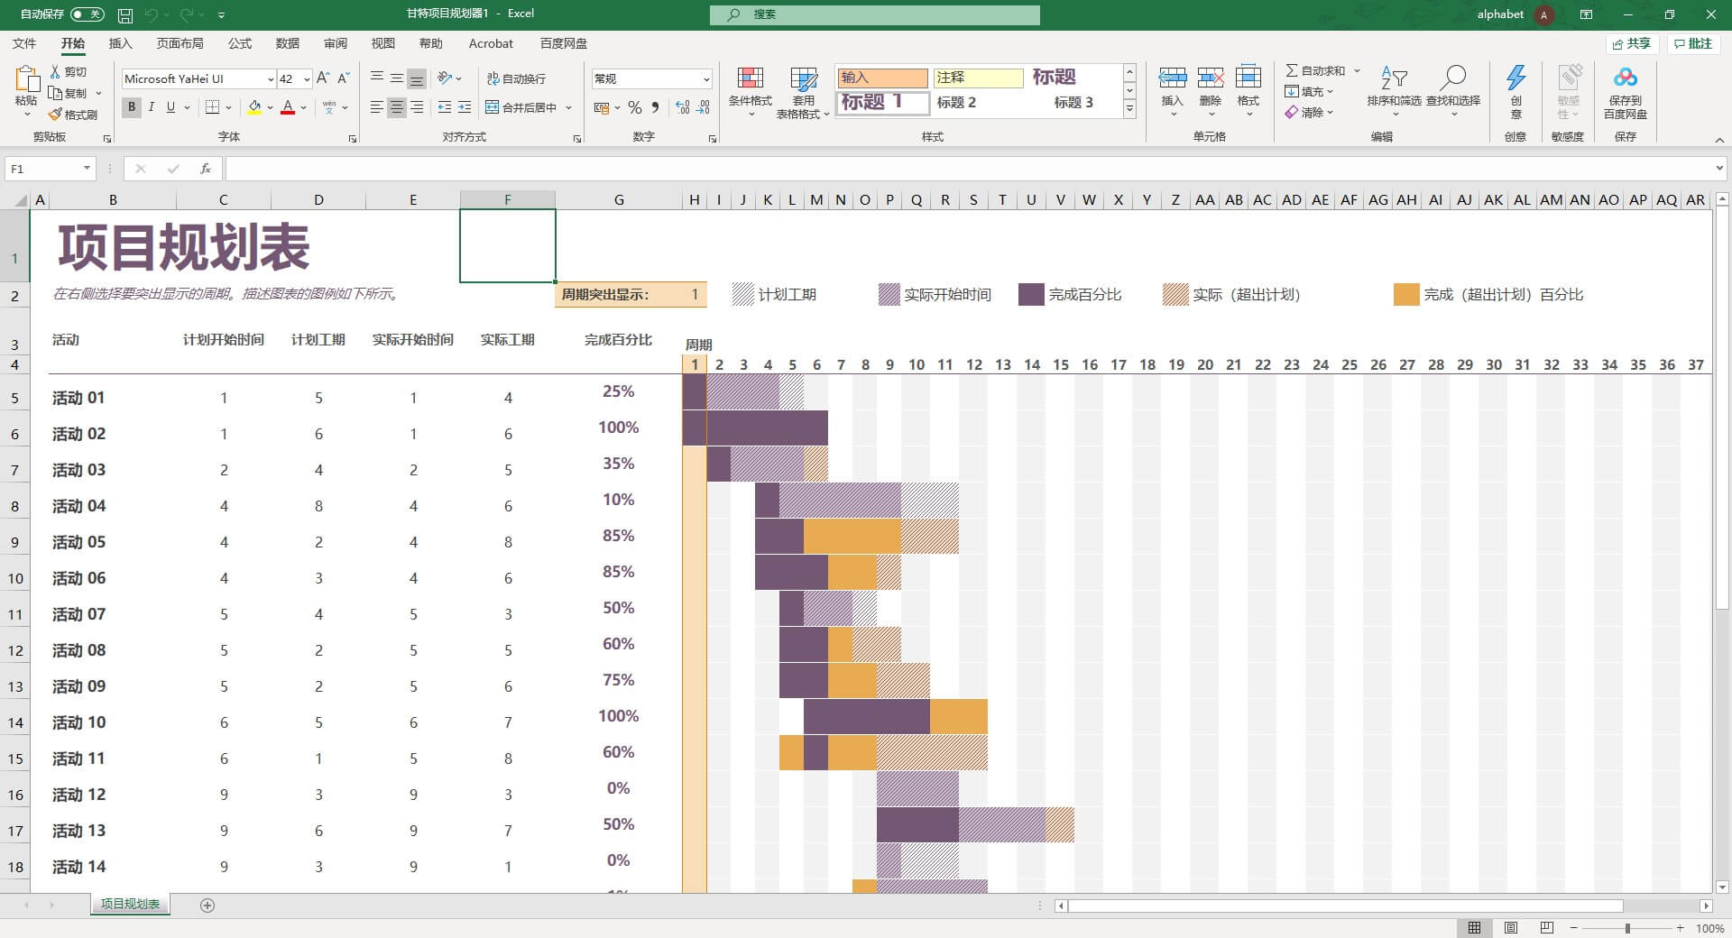Image resolution: width=1732 pixels, height=938 pixels.
Task: Select the 项目规划表 sheet tab
Action: tap(129, 904)
